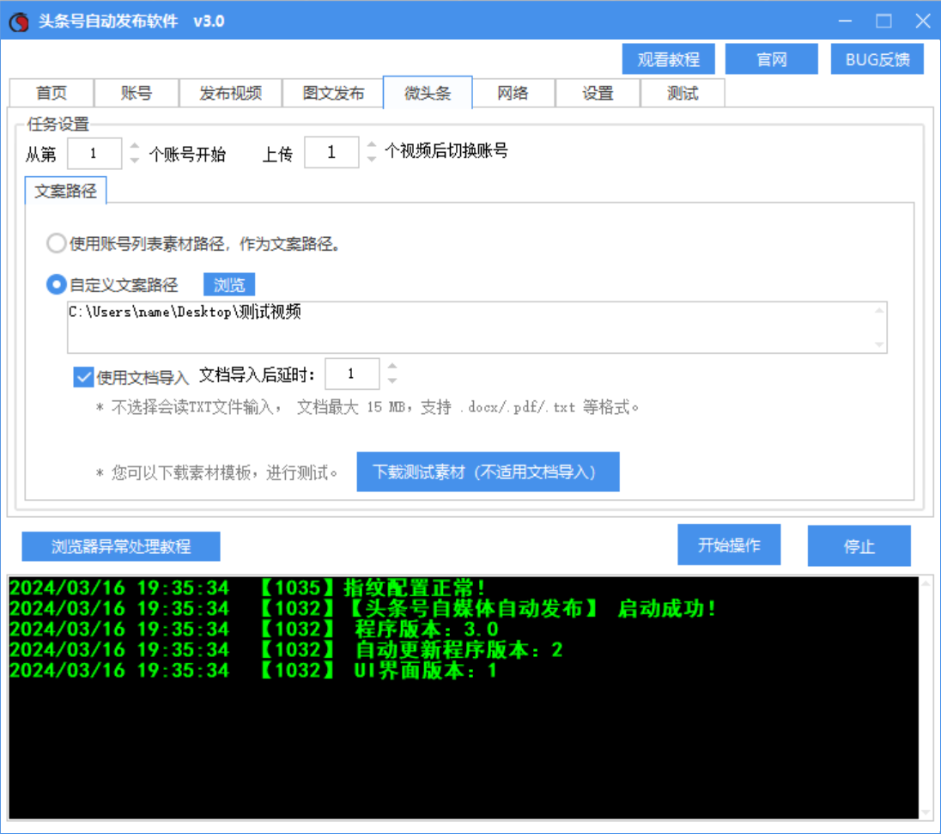Viewport: 941px width, 834px height.
Task: Maximize the application window
Action: pyautogui.click(x=883, y=21)
